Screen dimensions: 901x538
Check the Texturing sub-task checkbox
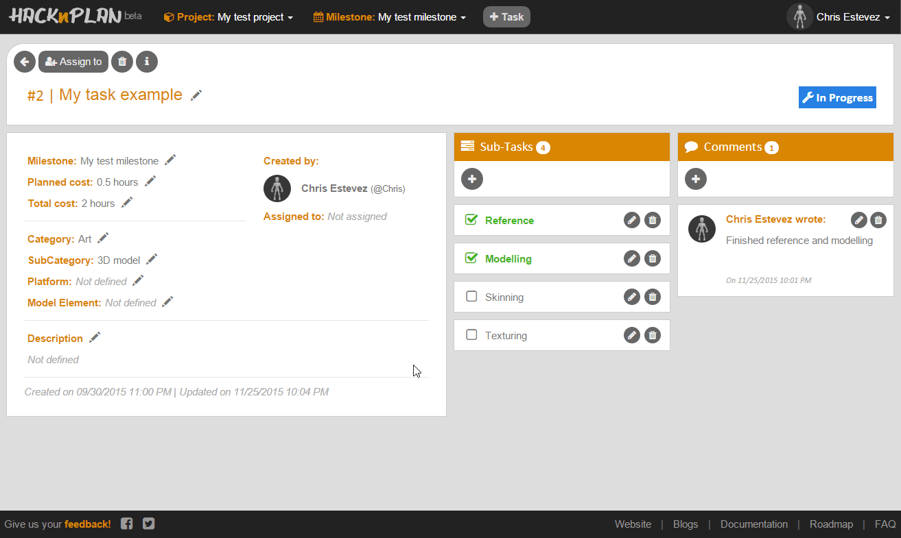tap(471, 335)
